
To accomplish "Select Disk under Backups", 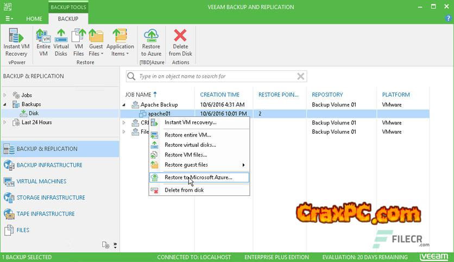I will 34,113.
